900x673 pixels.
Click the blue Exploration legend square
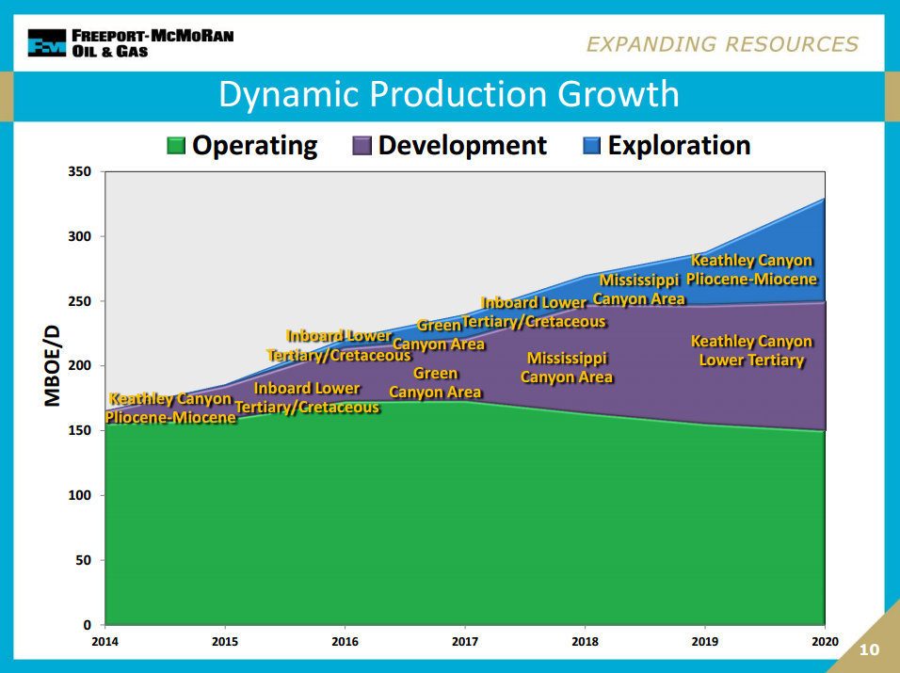click(x=592, y=146)
